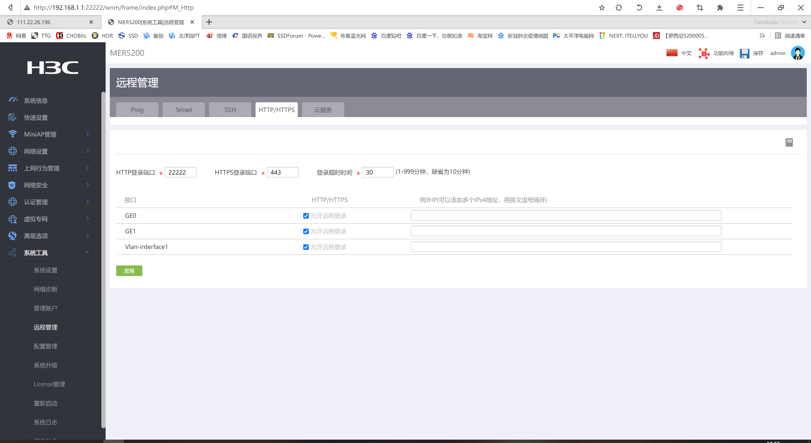This screenshot has width=811, height=443.
Task: Click the Authentication Management icon
Action: (13, 202)
